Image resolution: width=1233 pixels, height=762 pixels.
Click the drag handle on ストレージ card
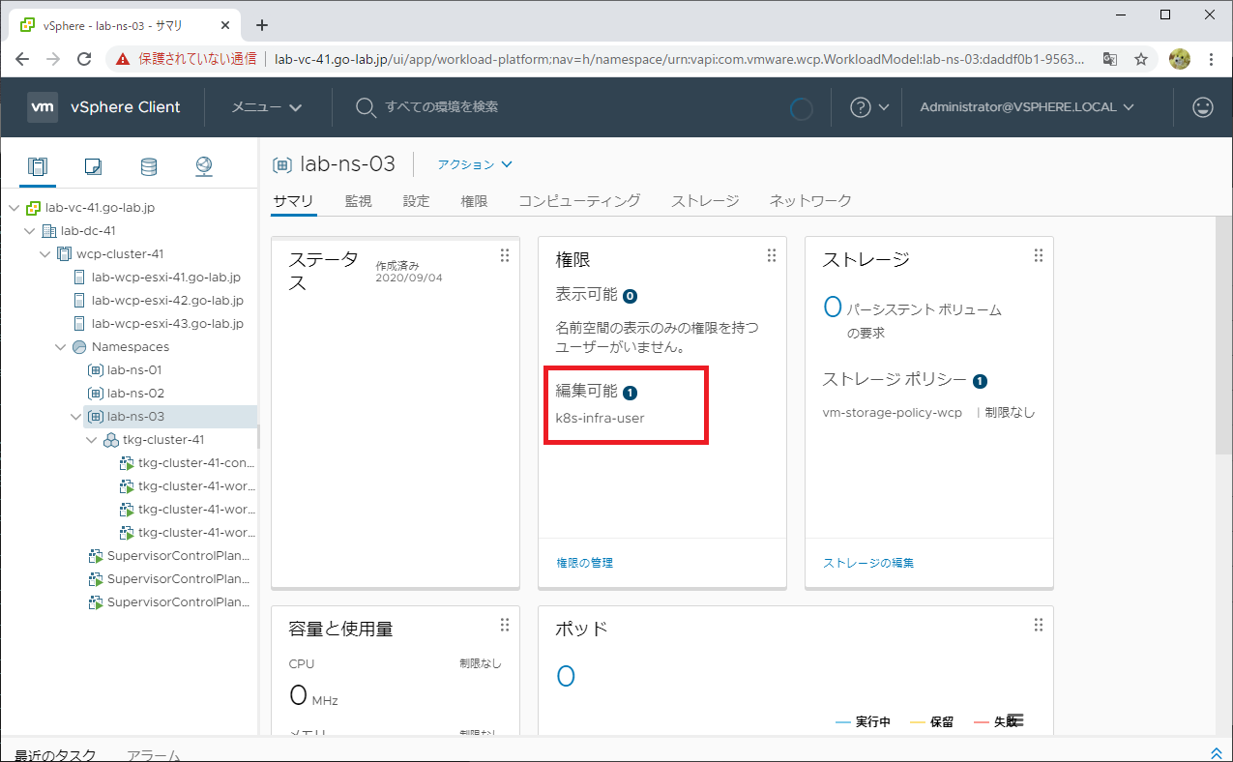coord(1038,255)
